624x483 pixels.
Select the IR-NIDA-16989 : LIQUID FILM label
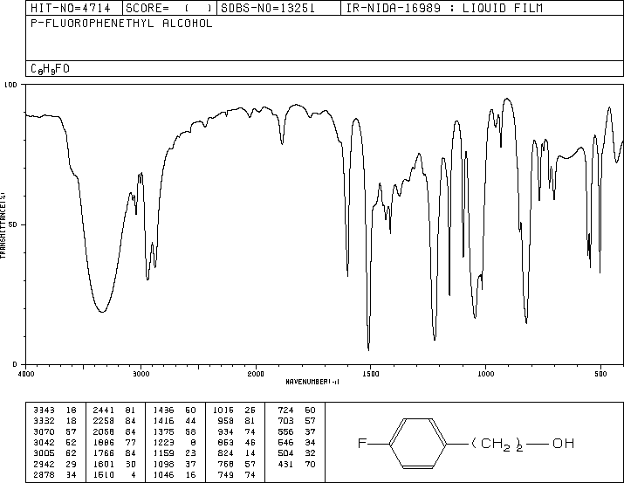[444, 8]
